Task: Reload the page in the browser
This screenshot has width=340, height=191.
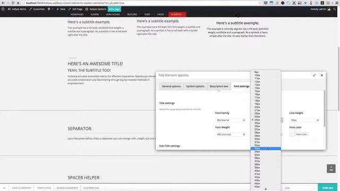Action: [13, 3]
